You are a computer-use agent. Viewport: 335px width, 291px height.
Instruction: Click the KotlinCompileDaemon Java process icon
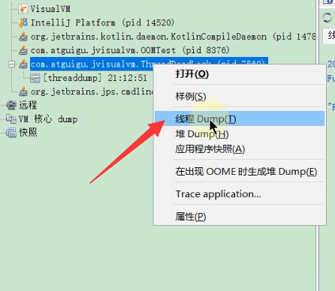tap(23, 37)
